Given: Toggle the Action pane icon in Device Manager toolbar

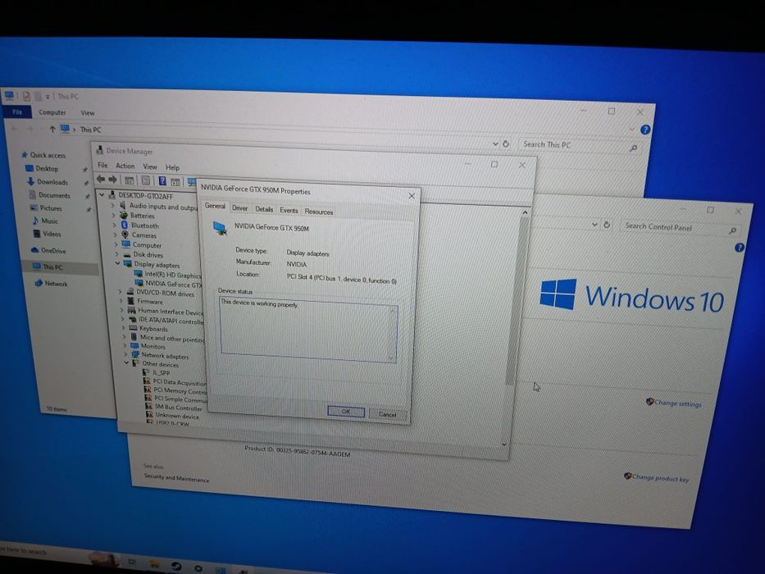Looking at the screenshot, I should pyautogui.click(x=175, y=181).
